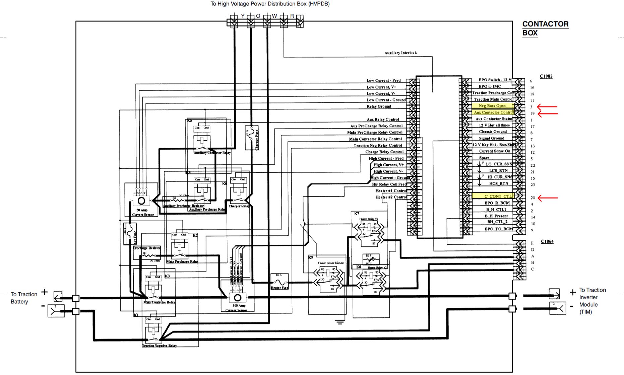The image size is (624, 375).
Task: Click the positive Traction Battery connector terminal
Action: [58, 297]
